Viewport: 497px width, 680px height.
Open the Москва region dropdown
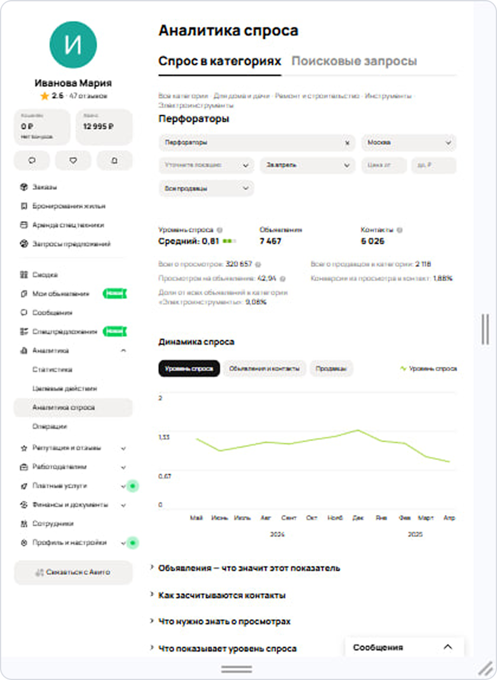tap(409, 143)
